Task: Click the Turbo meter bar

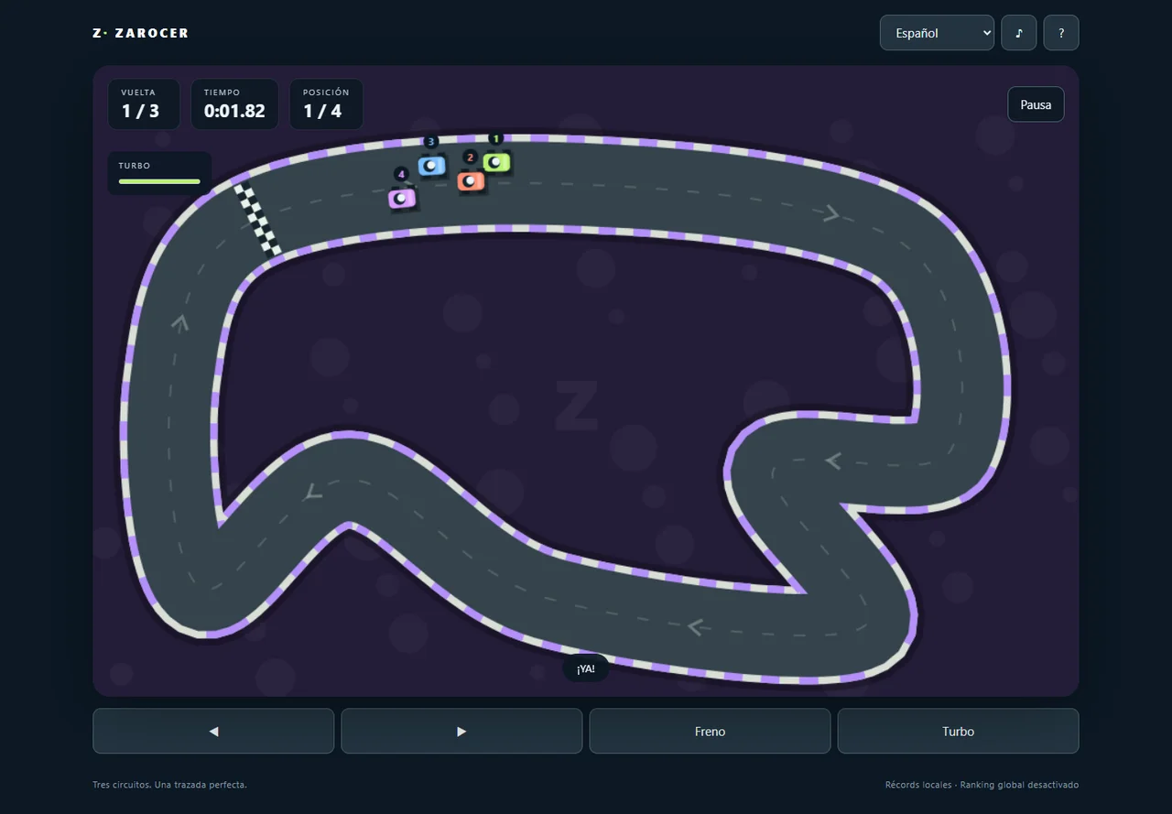Action: tap(159, 181)
